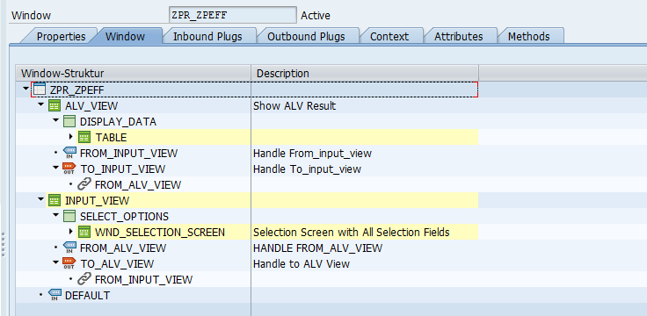Click outbound plug icon for TO_ALV_VIEW
Viewport: 647px width, 316px height.
click(x=69, y=263)
